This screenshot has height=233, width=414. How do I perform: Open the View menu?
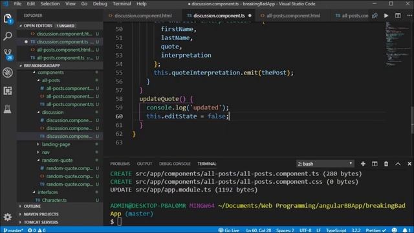[x=71, y=4]
